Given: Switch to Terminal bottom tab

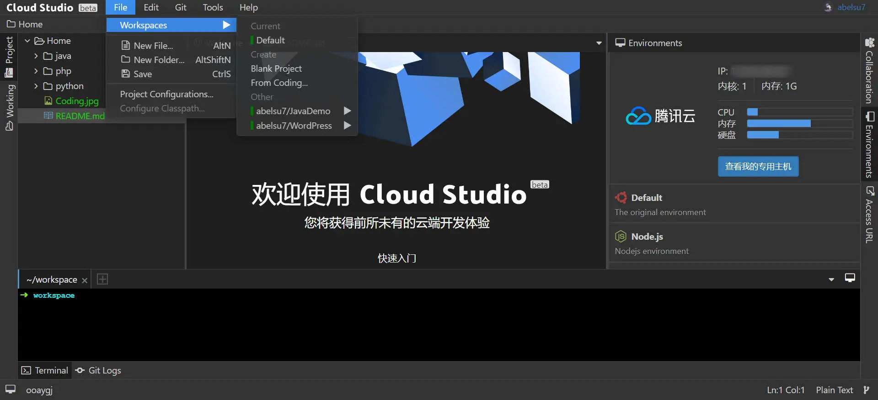Looking at the screenshot, I should pyautogui.click(x=45, y=370).
